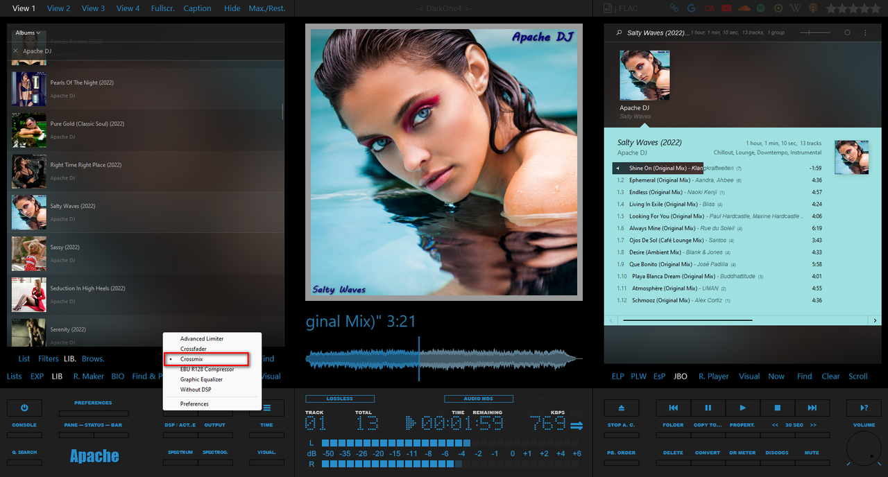This screenshot has height=477, width=888.
Task: Open Spotify icon in top bar
Action: 761,8
